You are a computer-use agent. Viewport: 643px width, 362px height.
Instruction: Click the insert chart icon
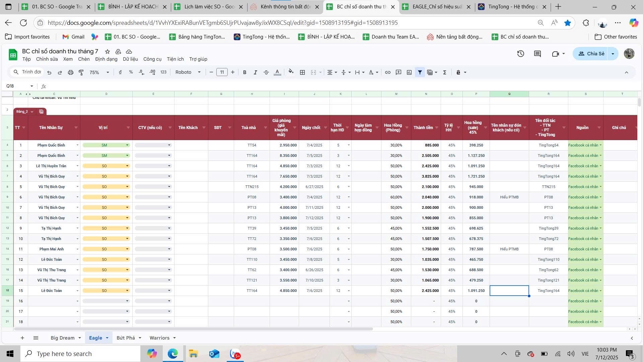click(x=409, y=72)
